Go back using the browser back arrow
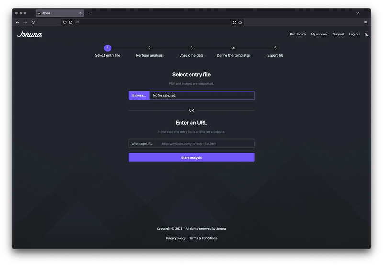Image resolution: width=383 pixels, height=265 pixels. click(x=18, y=22)
